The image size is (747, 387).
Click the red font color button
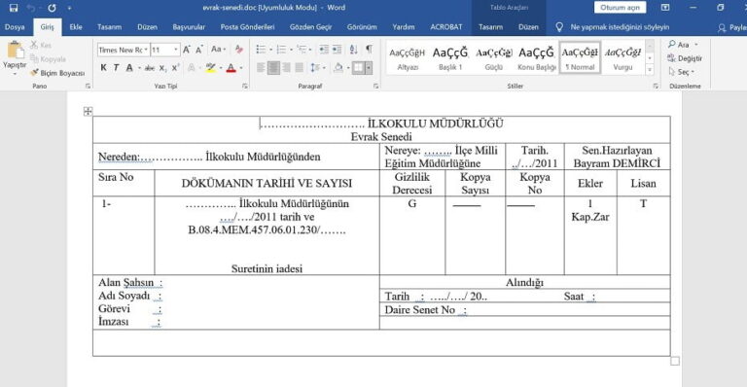point(231,68)
